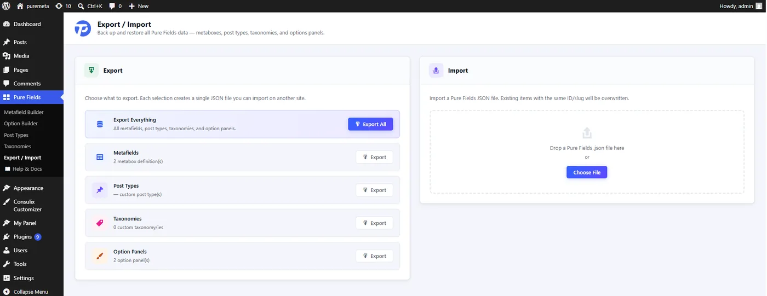Export the Taxonomies
The height and width of the screenshot is (296, 767).
click(374, 223)
